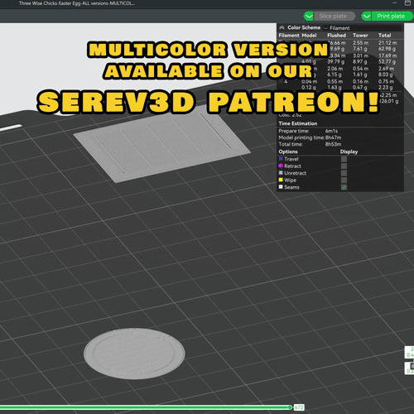Enable the Wipe display checkbox
This screenshot has width=414, height=414.
pyautogui.click(x=344, y=180)
